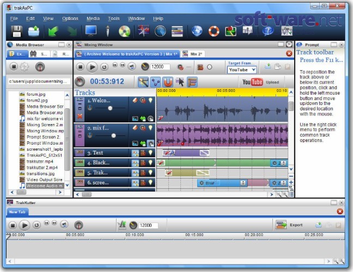Click the scroll up arrow of Media Browser list
Screen dimensions: 353x272
coord(67,95)
